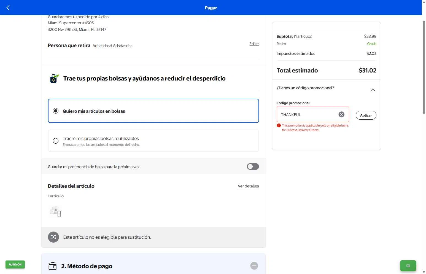The image size is (426, 274).
Task: Toggle save bag preference switch
Action: [x=253, y=166]
